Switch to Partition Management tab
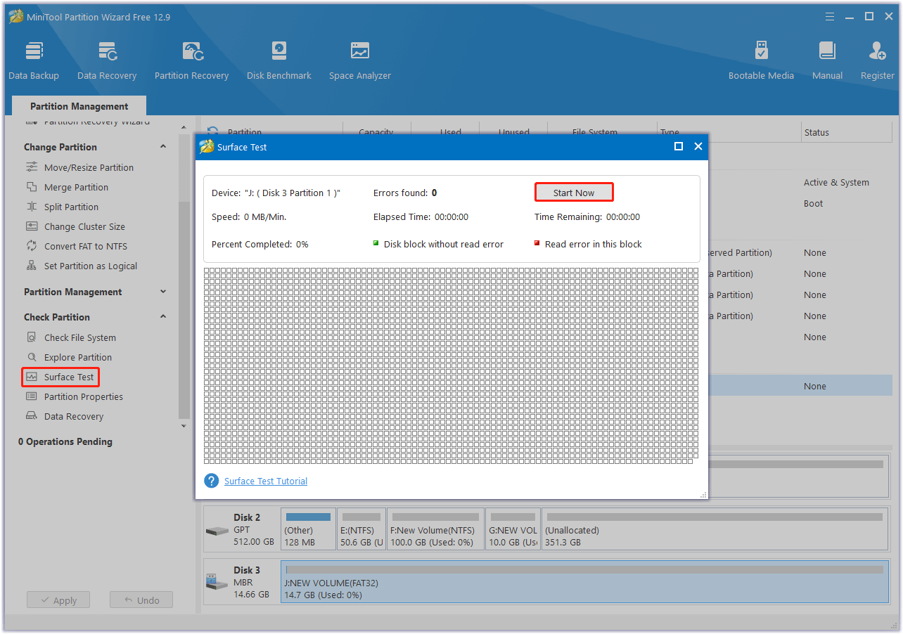 79,106
